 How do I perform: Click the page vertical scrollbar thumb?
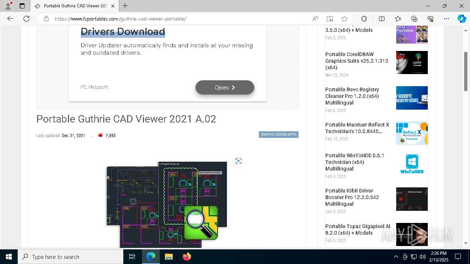(x=466, y=71)
